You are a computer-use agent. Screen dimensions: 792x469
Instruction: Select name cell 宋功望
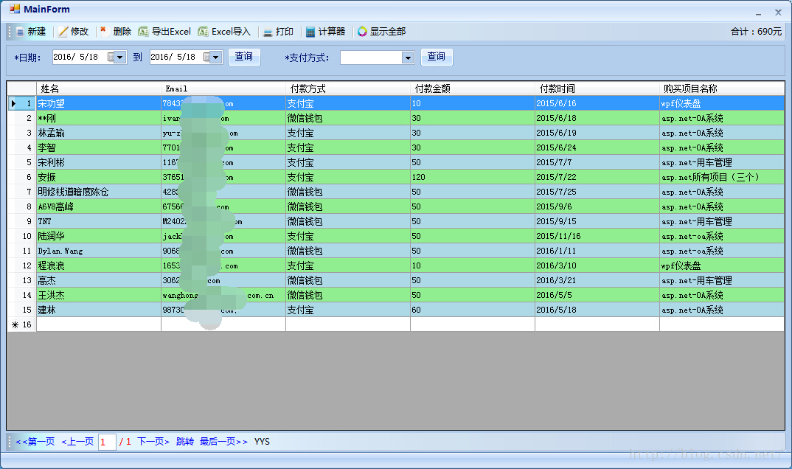click(x=99, y=103)
